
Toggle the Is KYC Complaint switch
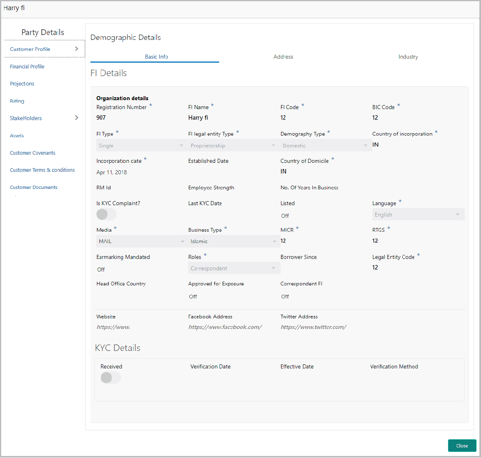pos(106,214)
